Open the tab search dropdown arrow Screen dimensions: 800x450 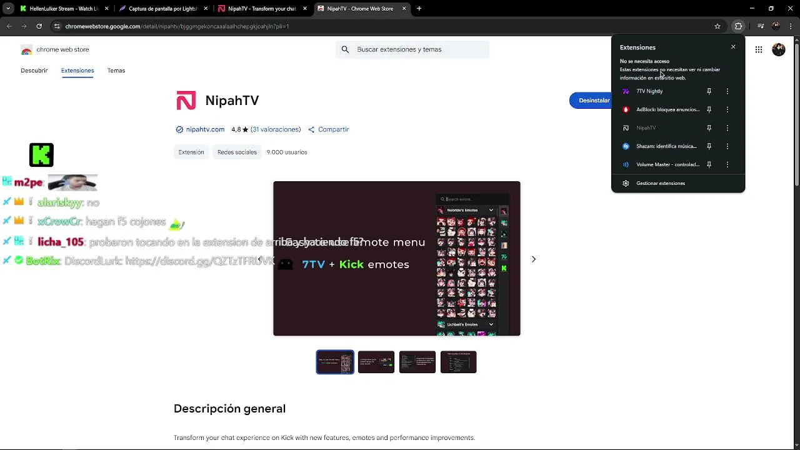(8, 9)
